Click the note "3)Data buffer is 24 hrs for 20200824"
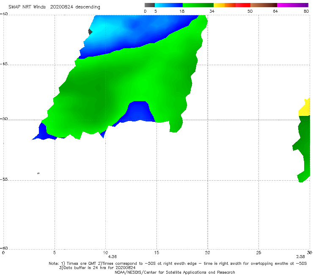This screenshot has width=313, height=275. (97, 268)
